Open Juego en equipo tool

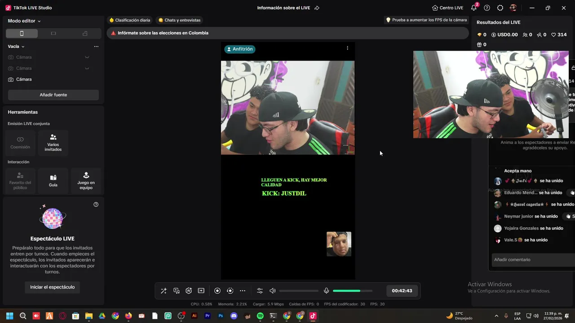click(x=86, y=181)
